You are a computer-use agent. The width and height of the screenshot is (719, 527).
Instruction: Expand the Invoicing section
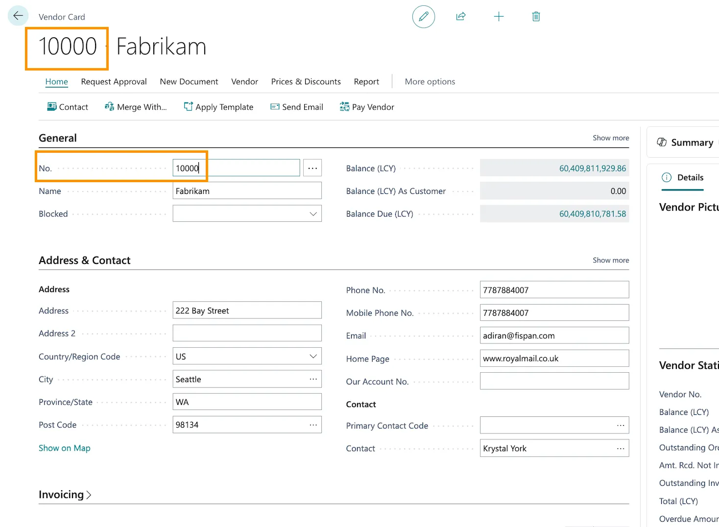click(x=65, y=495)
